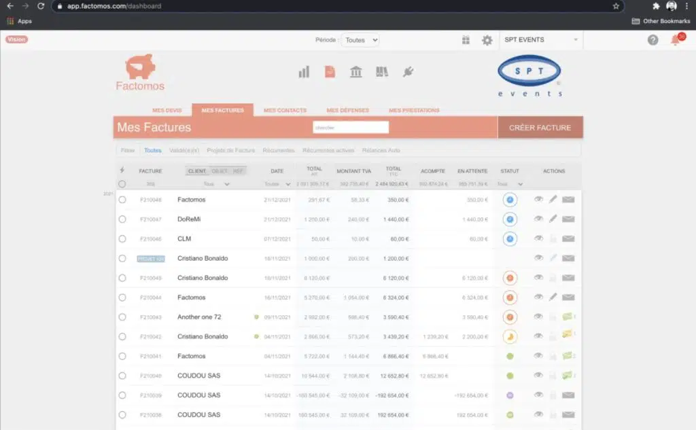Go to the Mes Dépenses tab
This screenshot has height=430, width=696.
click(347, 110)
